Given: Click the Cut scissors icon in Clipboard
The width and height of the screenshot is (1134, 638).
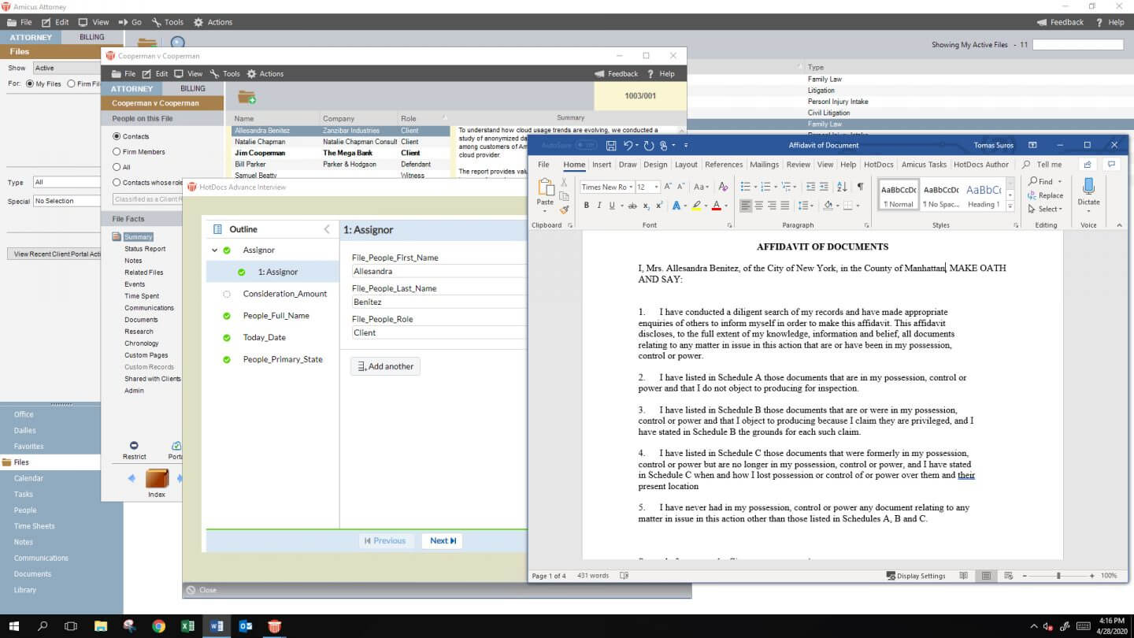Looking at the screenshot, I should 565,183.
